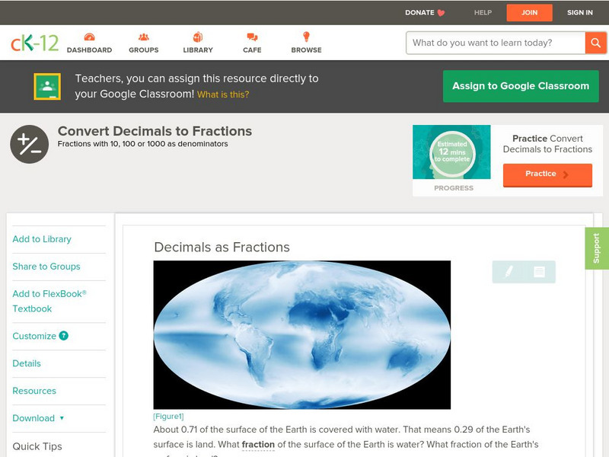The height and width of the screenshot is (457, 609).
Task: Select the highlighter pen tool icon
Action: click(509, 271)
